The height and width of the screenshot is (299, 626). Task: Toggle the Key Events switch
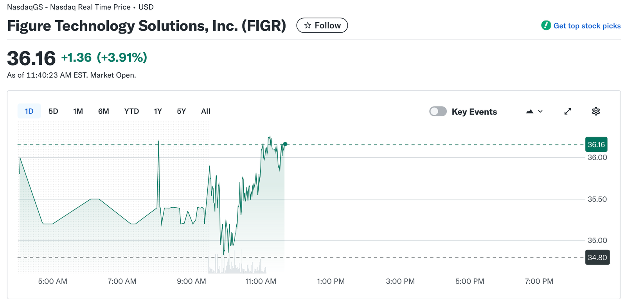(x=438, y=111)
